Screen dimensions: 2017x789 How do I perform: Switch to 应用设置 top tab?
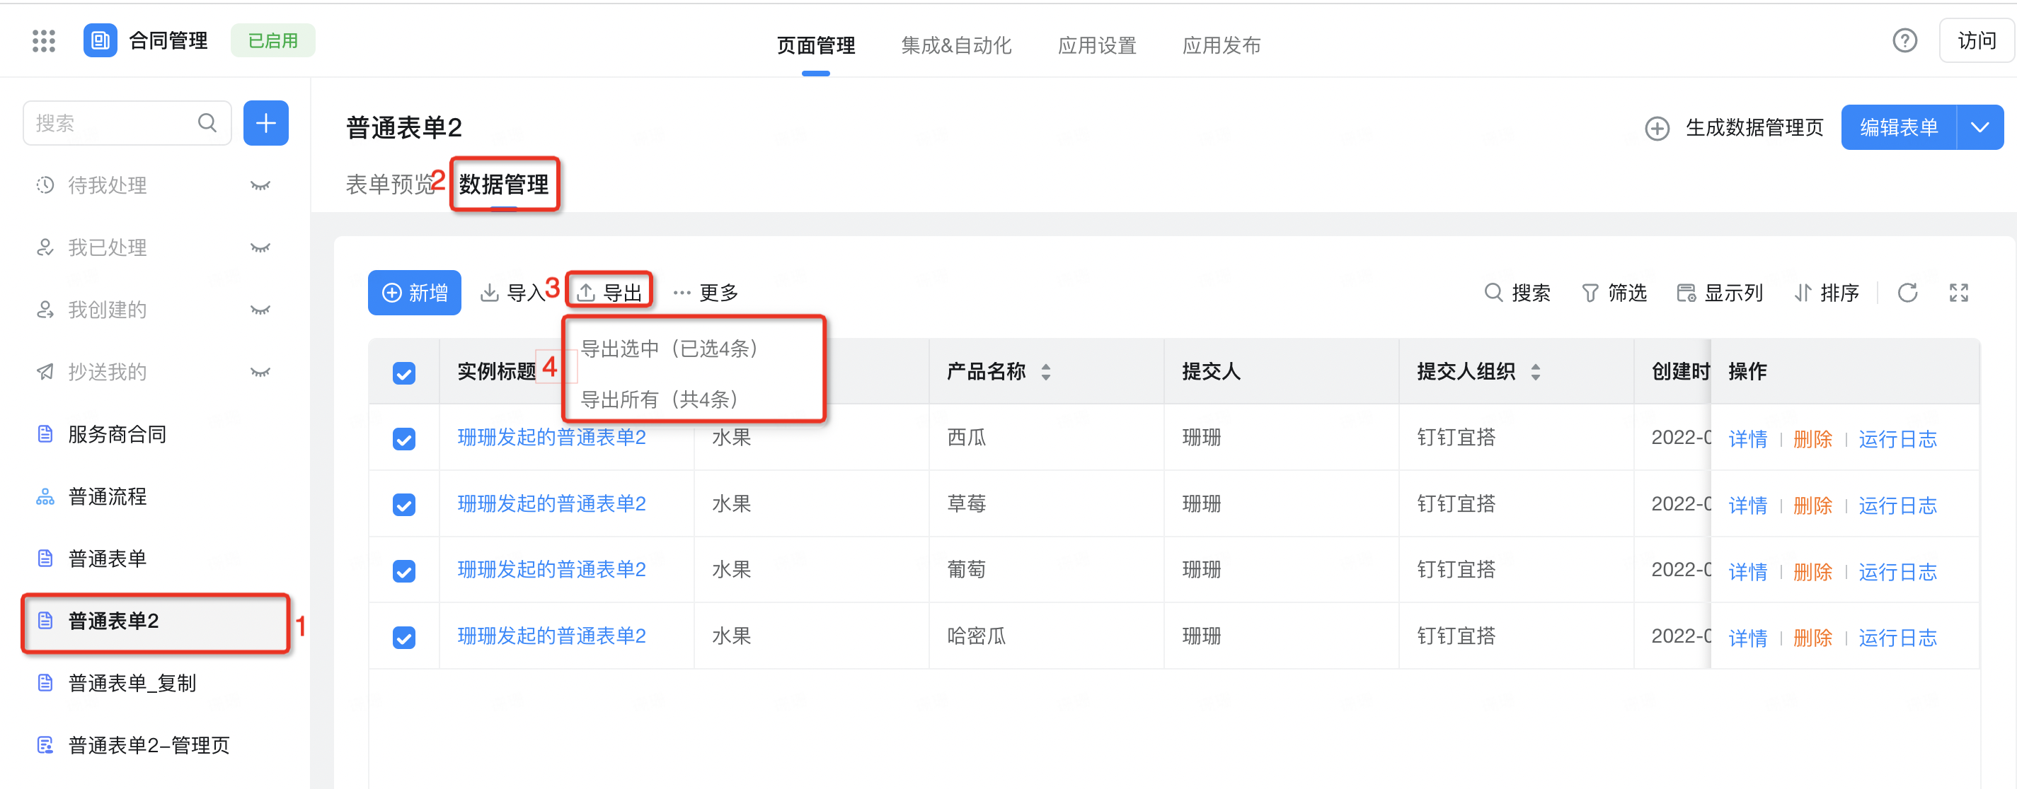1097,45
